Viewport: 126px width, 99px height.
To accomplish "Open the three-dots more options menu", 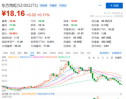I will click(x=100, y=5).
